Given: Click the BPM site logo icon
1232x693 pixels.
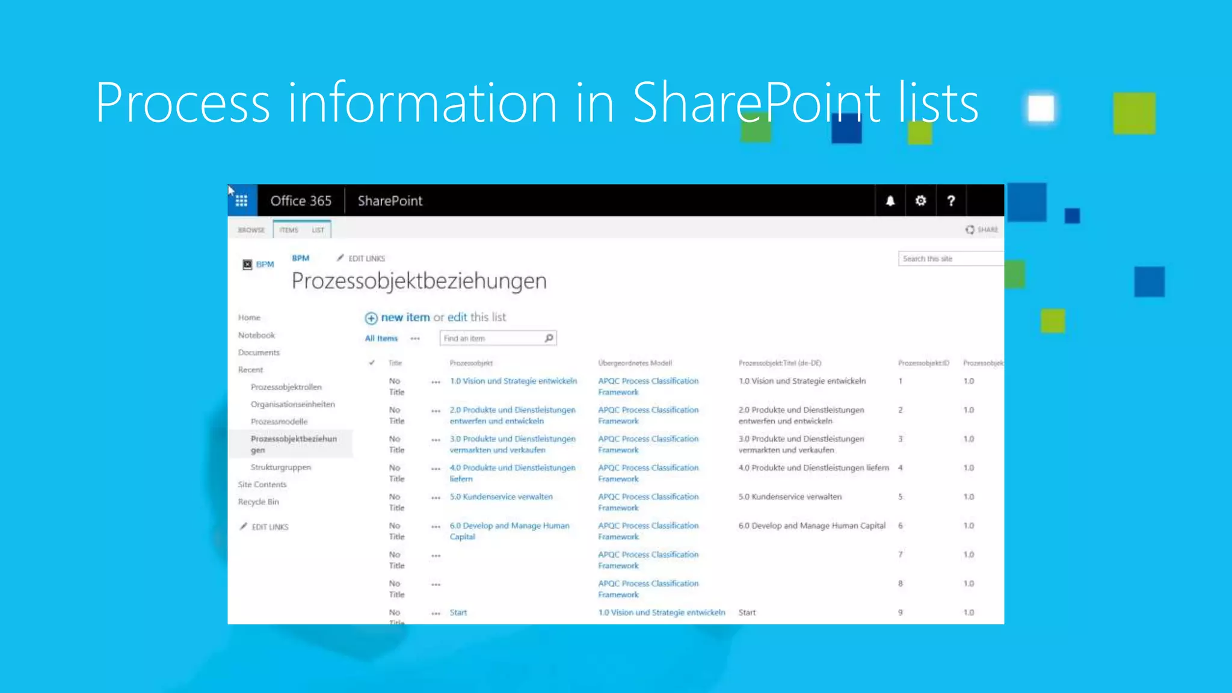Looking at the screenshot, I should [x=247, y=265].
